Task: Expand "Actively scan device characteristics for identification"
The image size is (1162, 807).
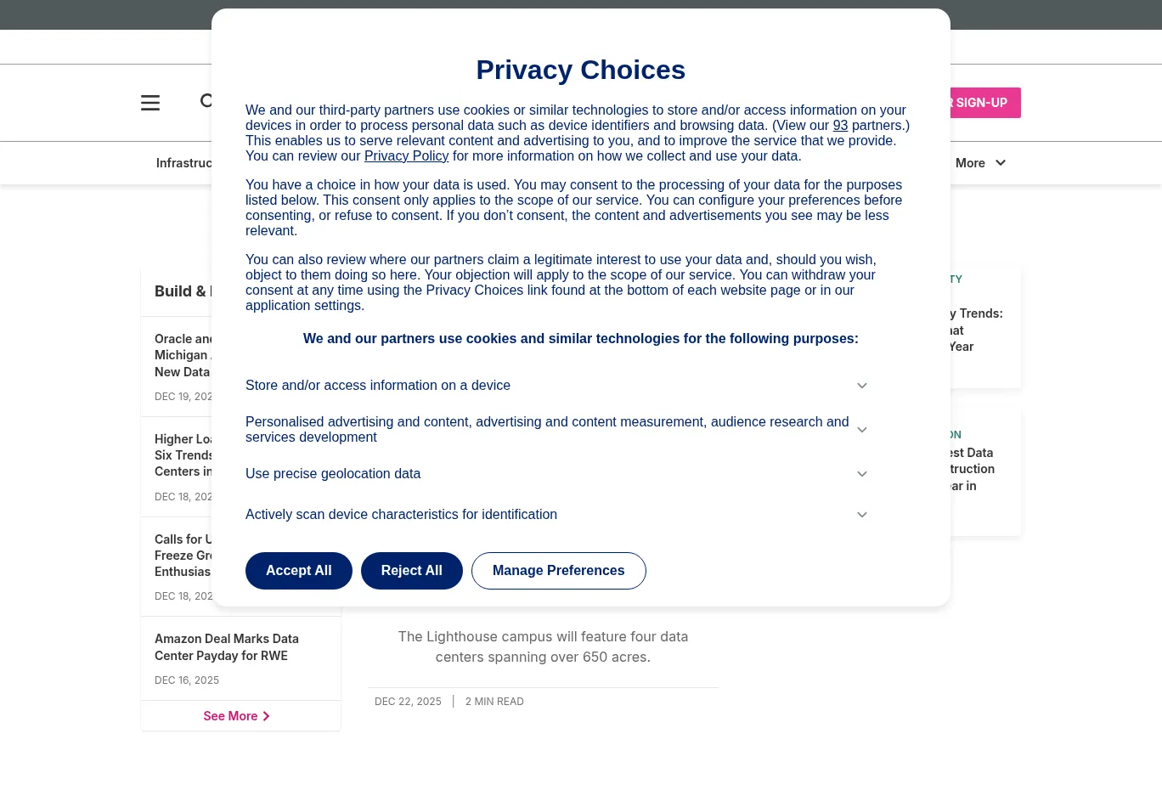Action: pyautogui.click(x=861, y=514)
